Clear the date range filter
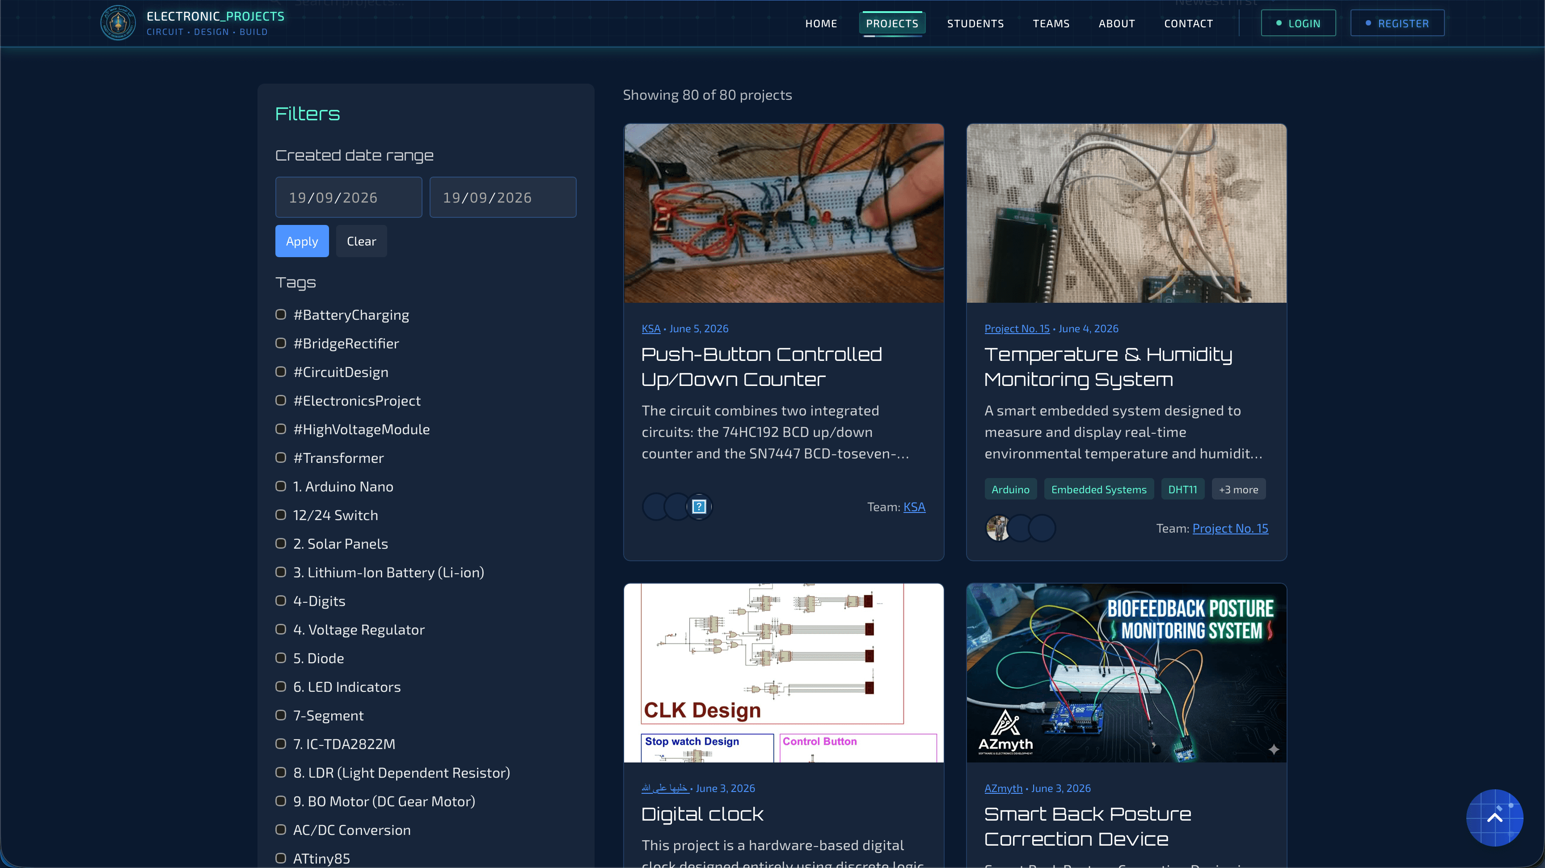The image size is (1545, 868). pos(361,241)
